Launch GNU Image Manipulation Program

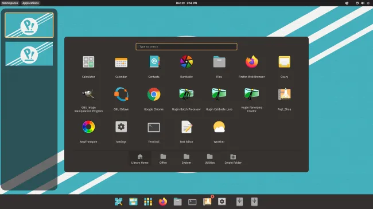88,94
